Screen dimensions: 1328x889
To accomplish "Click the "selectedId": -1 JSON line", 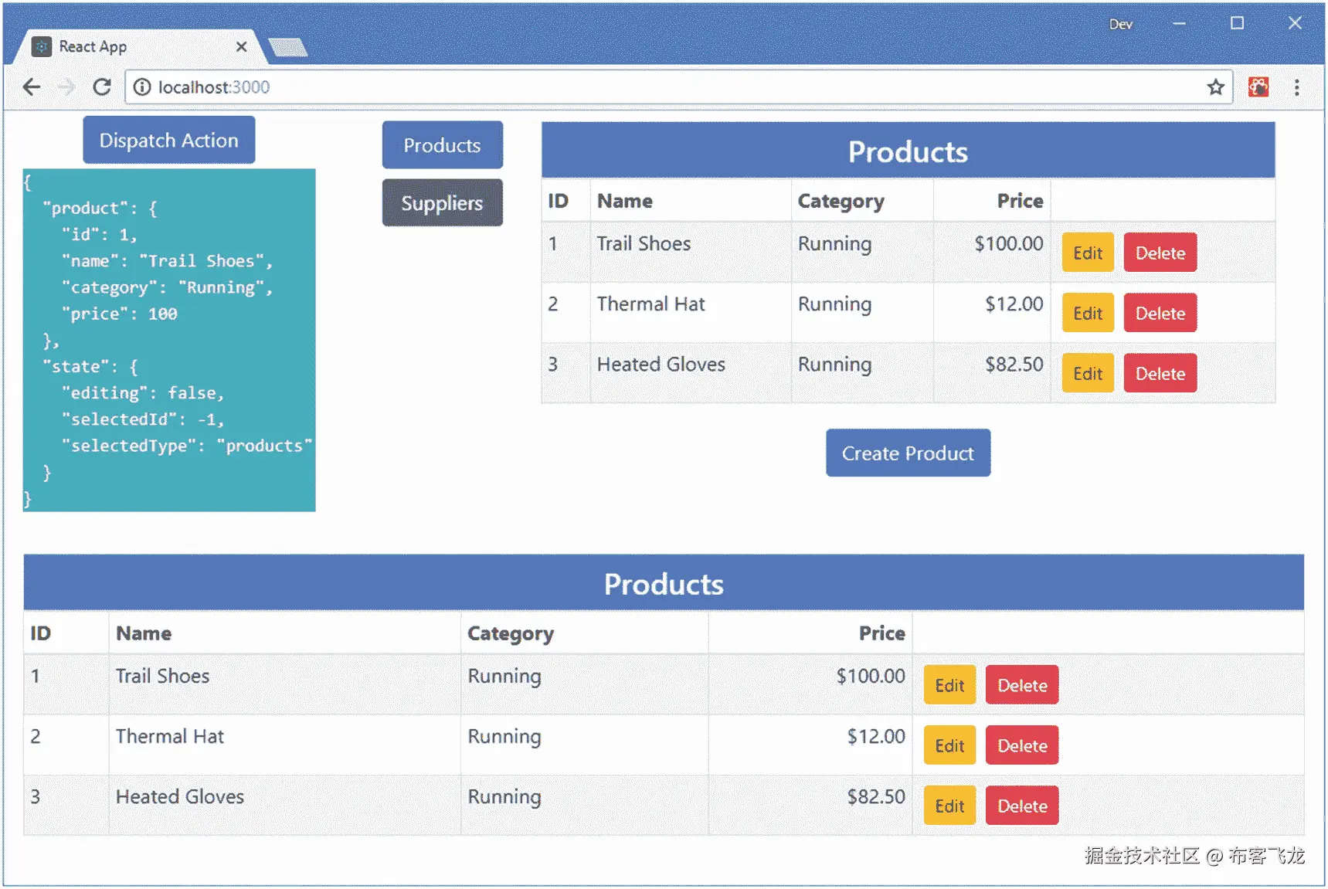I will (143, 420).
